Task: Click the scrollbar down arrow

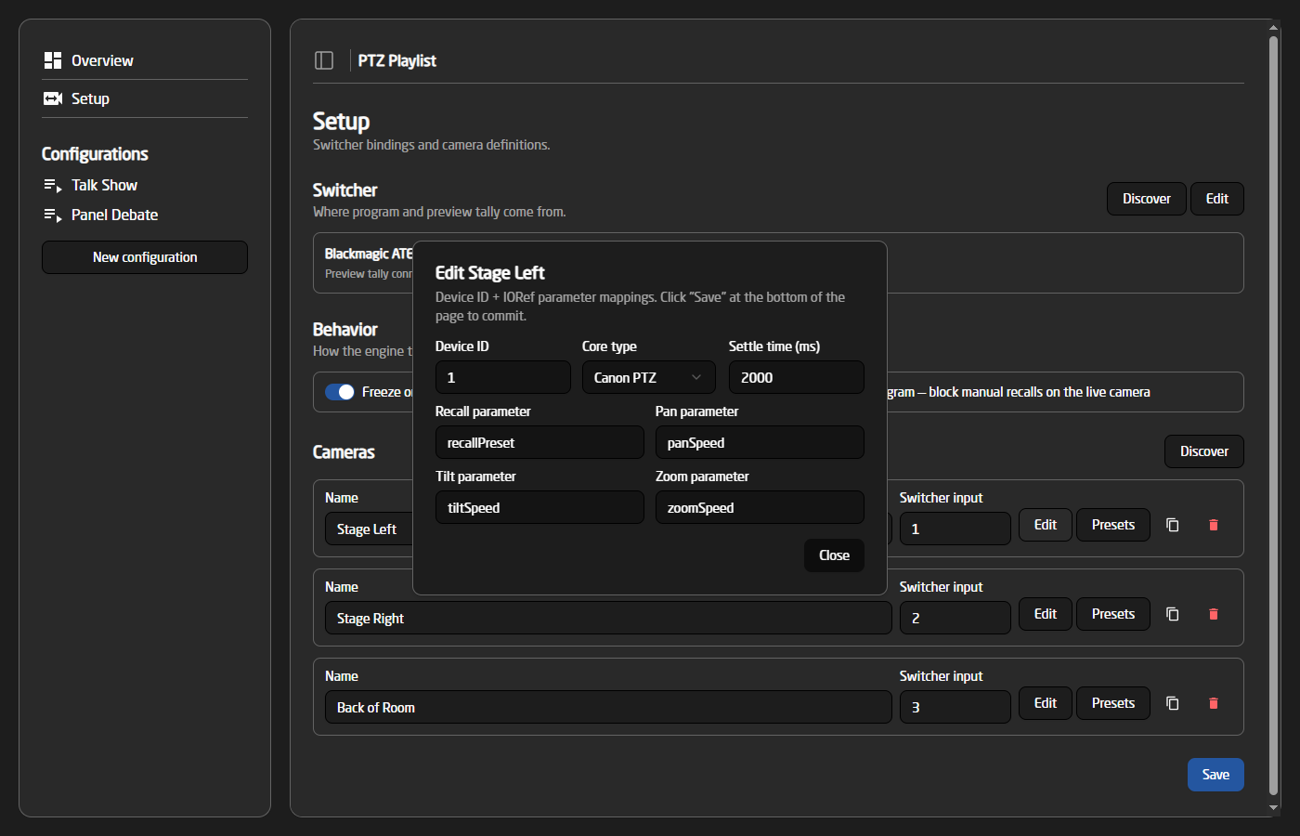Action: click(x=1274, y=808)
